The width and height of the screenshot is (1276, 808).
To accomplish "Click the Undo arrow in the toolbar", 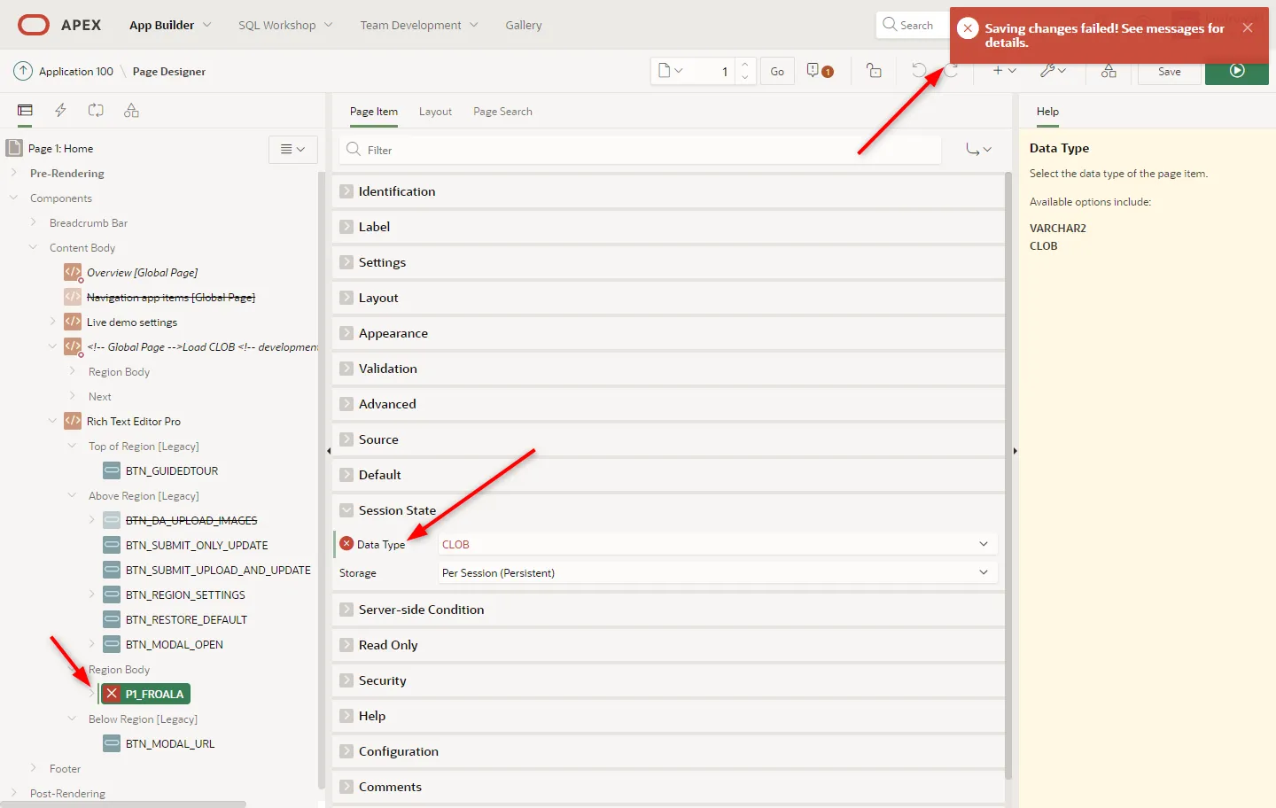I will coord(919,71).
